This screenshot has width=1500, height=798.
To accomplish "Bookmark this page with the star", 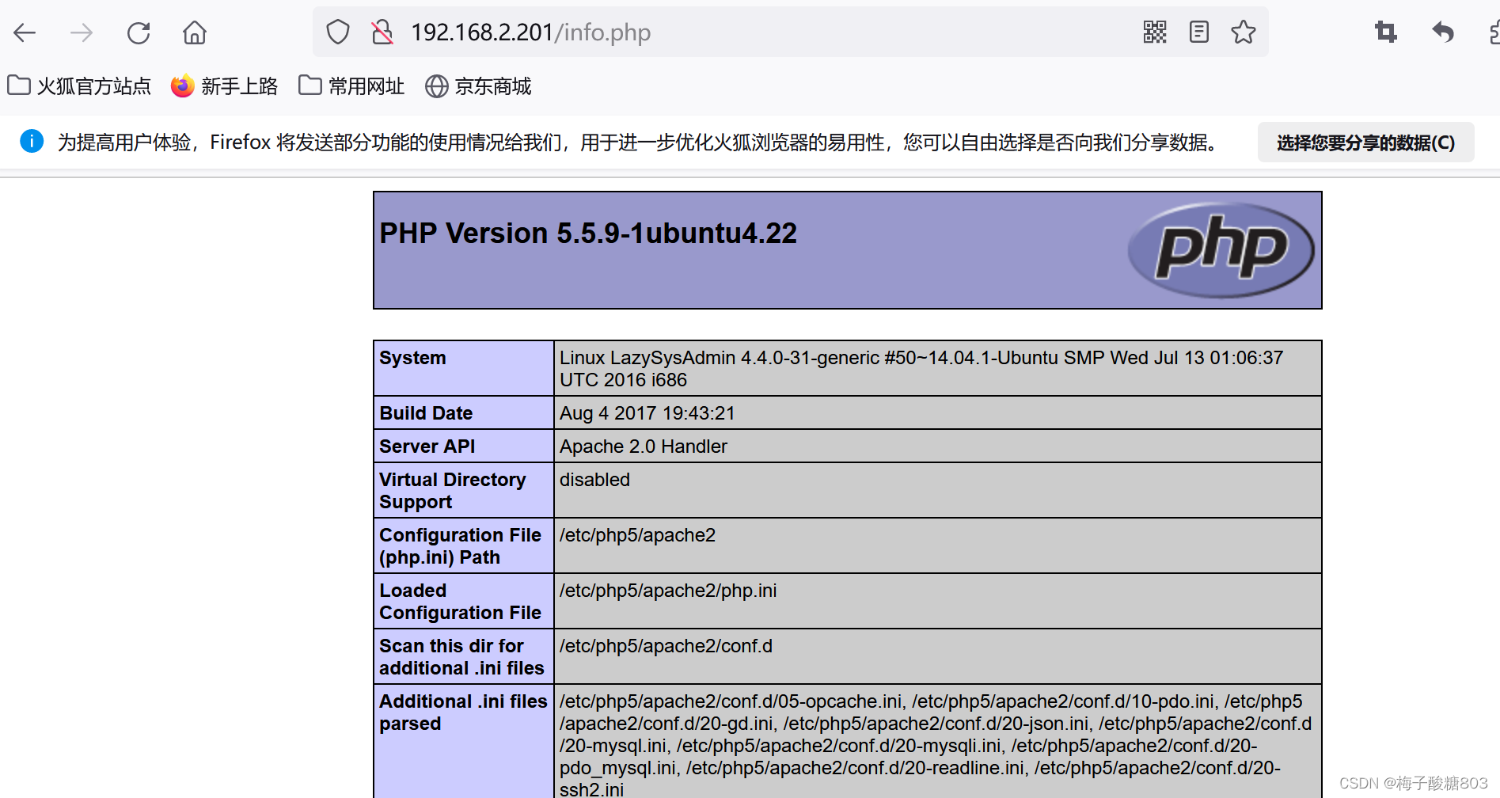I will [1244, 32].
